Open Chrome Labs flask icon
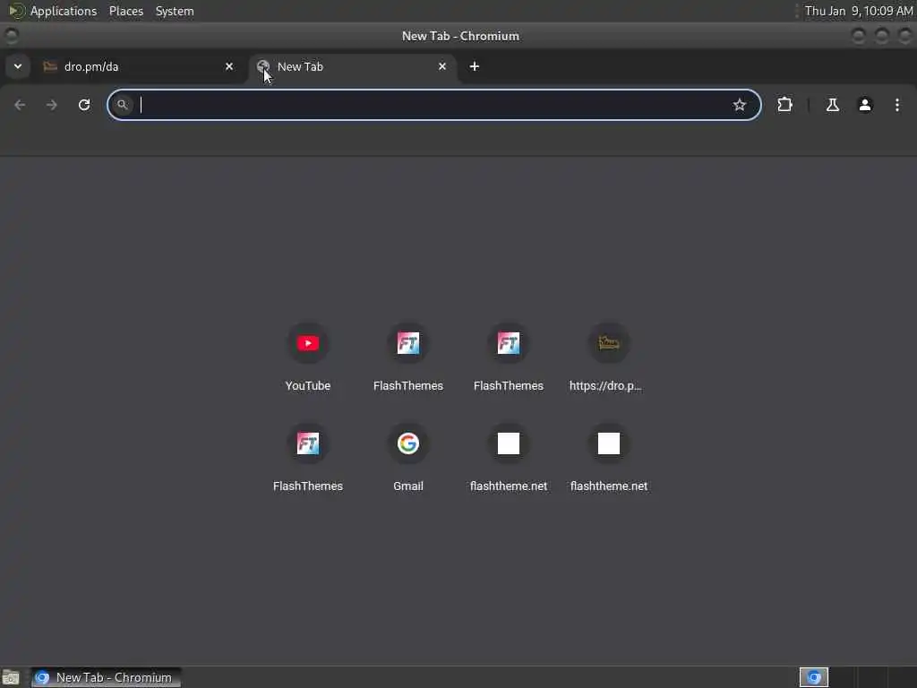The height and width of the screenshot is (688, 917). 832,105
